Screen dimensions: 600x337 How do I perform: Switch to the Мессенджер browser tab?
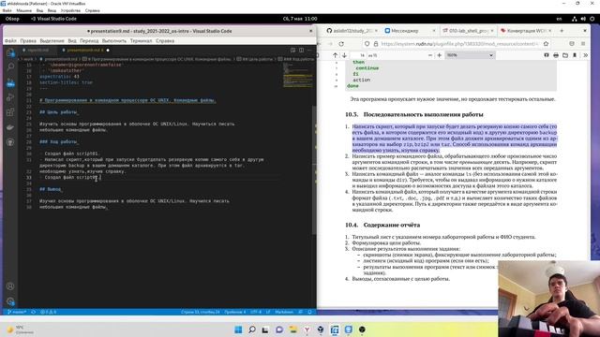(x=410, y=31)
